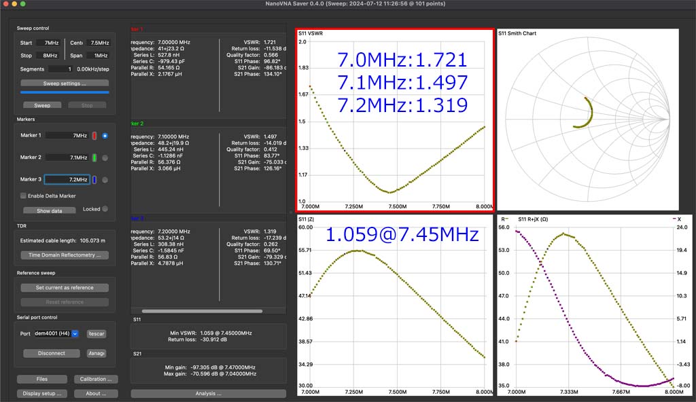
Task: Open Time Domain Reflectometry window
Action: point(65,255)
